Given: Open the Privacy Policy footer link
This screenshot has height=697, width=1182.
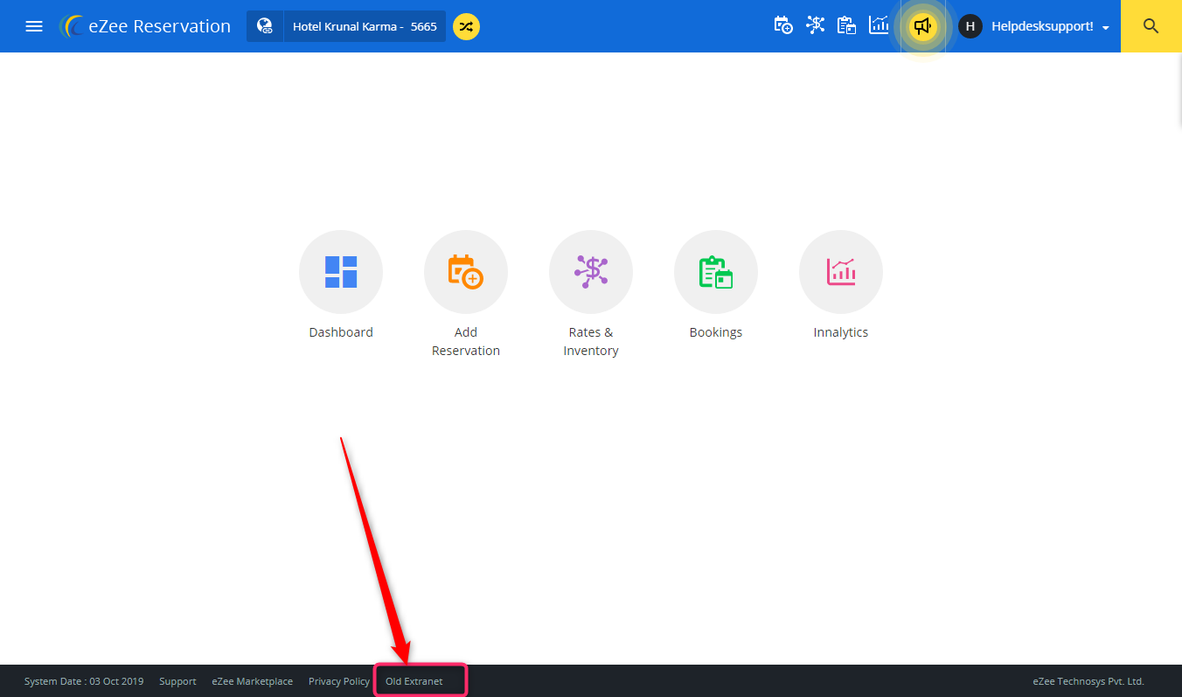Looking at the screenshot, I should click(x=339, y=681).
